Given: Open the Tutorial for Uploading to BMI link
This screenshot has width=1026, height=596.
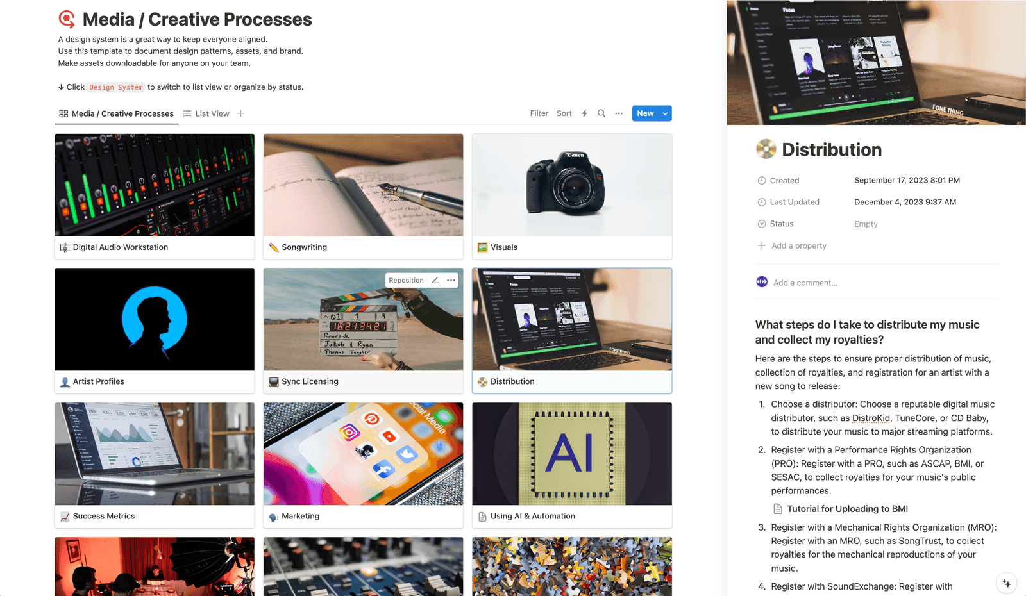Looking at the screenshot, I should 847,509.
